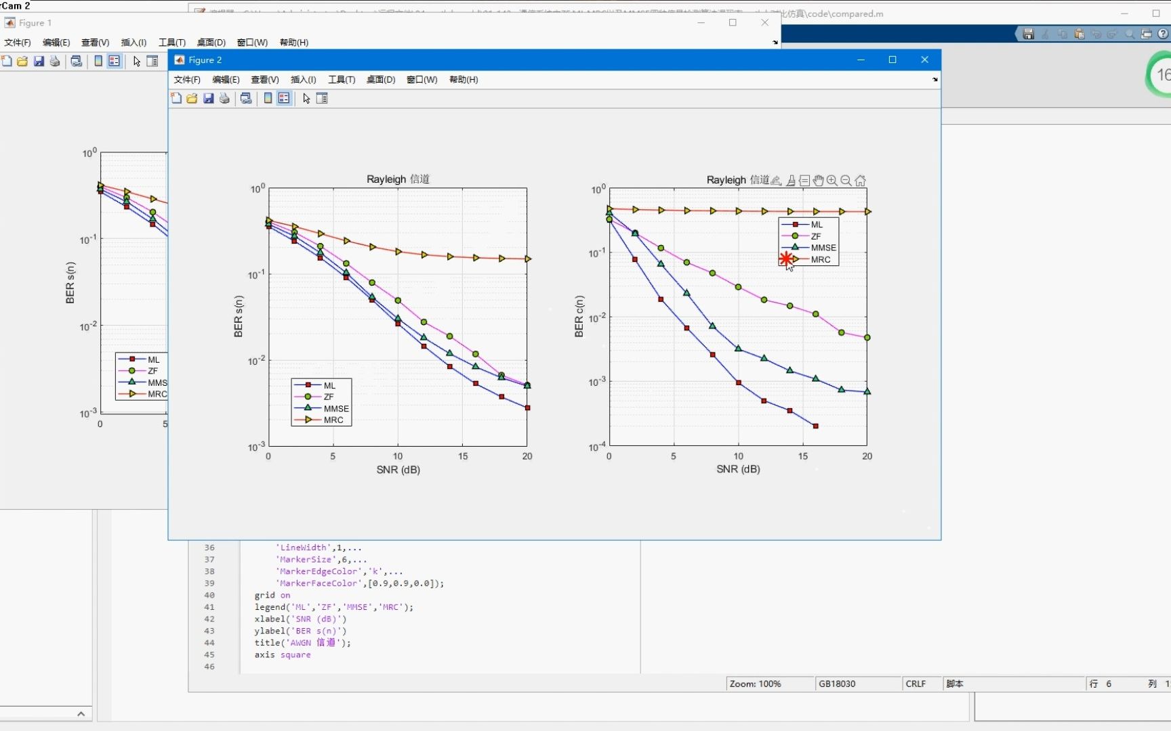Open 查看(V) menu in Figure 2
The width and height of the screenshot is (1171, 731).
coord(265,80)
